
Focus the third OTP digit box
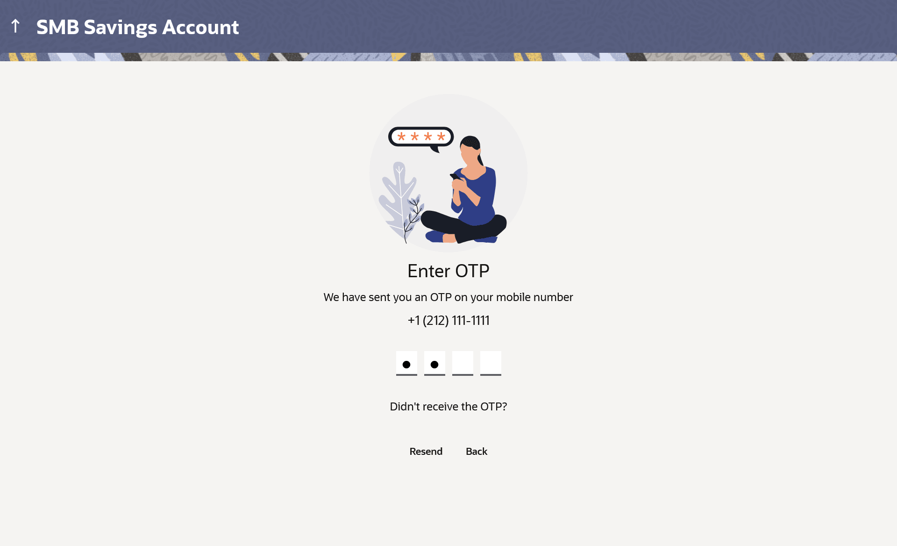click(463, 363)
